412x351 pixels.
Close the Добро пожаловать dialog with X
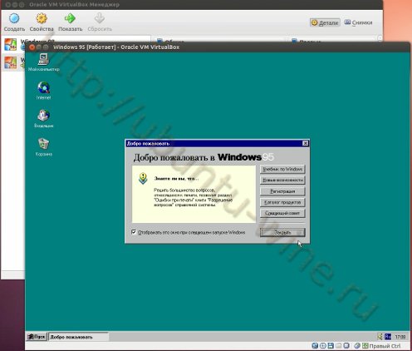tap(305, 143)
